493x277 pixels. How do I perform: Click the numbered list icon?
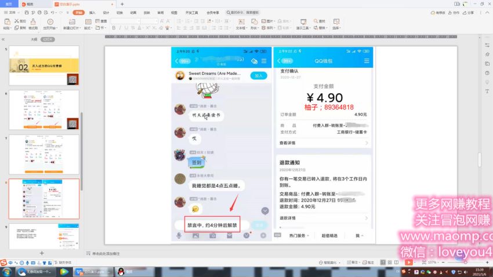188,21
